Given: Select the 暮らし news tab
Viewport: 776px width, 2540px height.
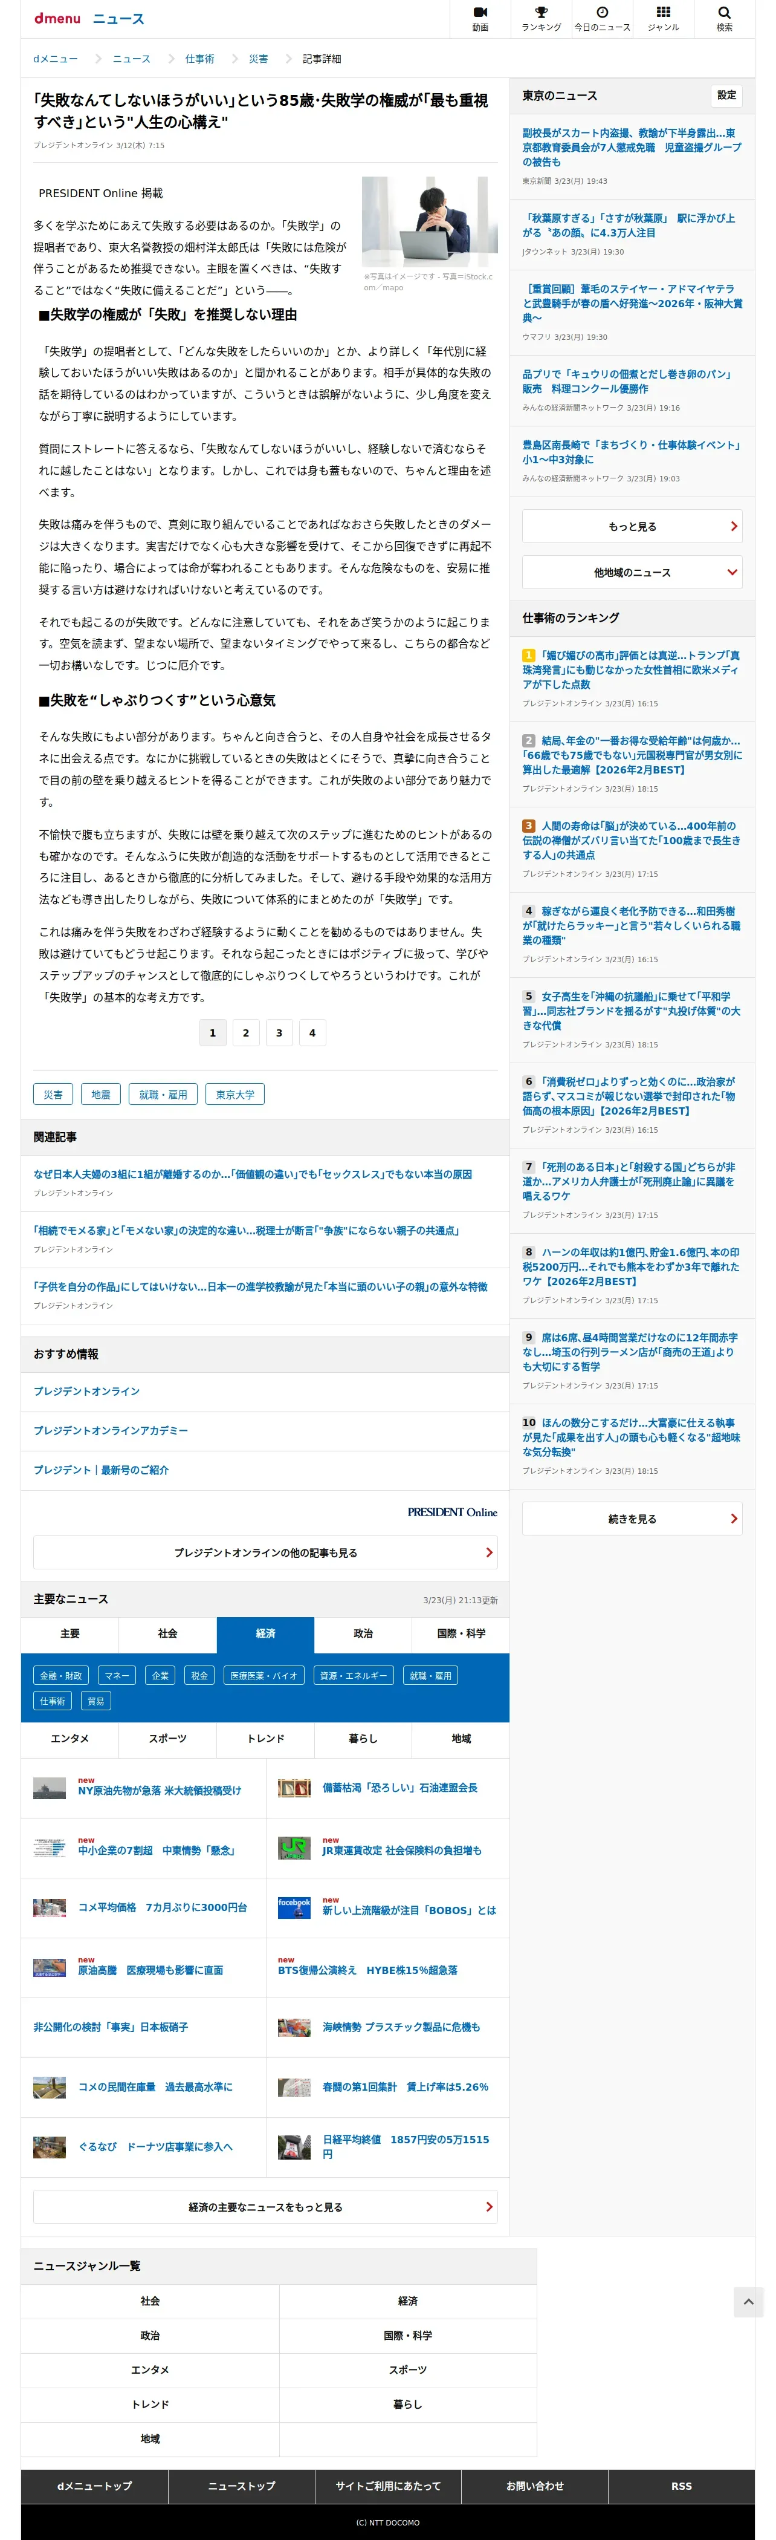Looking at the screenshot, I should [363, 1738].
